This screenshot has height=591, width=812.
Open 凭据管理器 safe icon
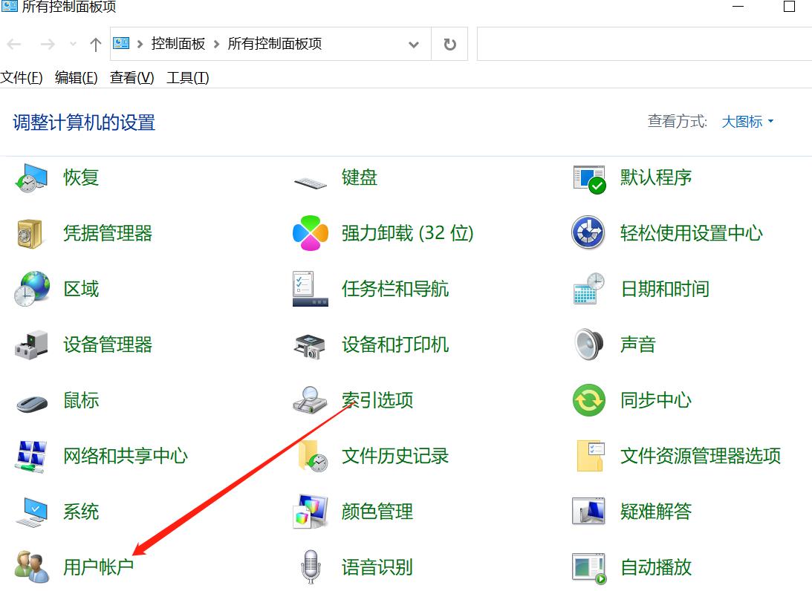point(32,233)
